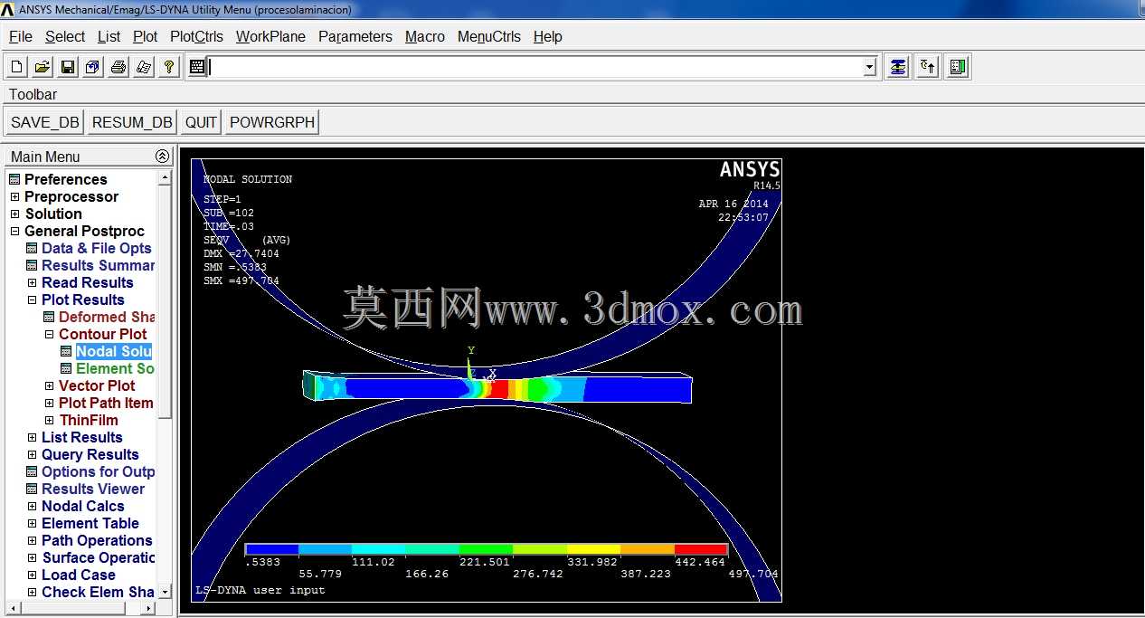Click Main Menu scrollbar up arrow

[x=165, y=178]
